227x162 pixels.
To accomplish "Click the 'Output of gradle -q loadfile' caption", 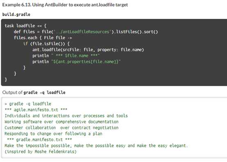I will pos(34,92).
